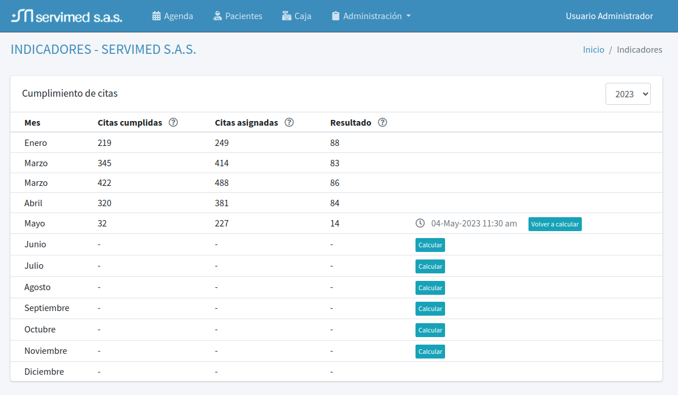The width and height of the screenshot is (678, 395).
Task: Calculate the Agosto indicator
Action: (430, 288)
